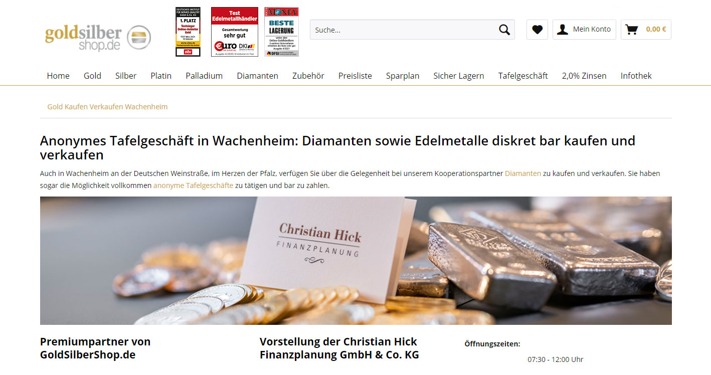Click the goldsilbershop.de logo
Image resolution: width=711 pixels, height=375 pixels.
click(98, 38)
